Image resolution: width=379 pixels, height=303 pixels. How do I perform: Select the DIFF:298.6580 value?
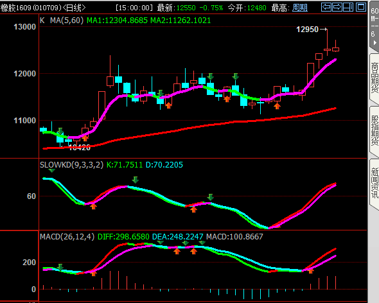pyautogui.click(x=123, y=236)
